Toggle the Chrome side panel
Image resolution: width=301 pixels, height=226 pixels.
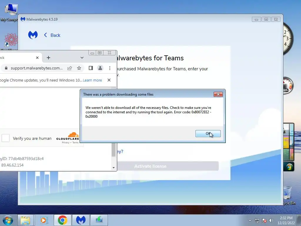click(x=91, y=68)
